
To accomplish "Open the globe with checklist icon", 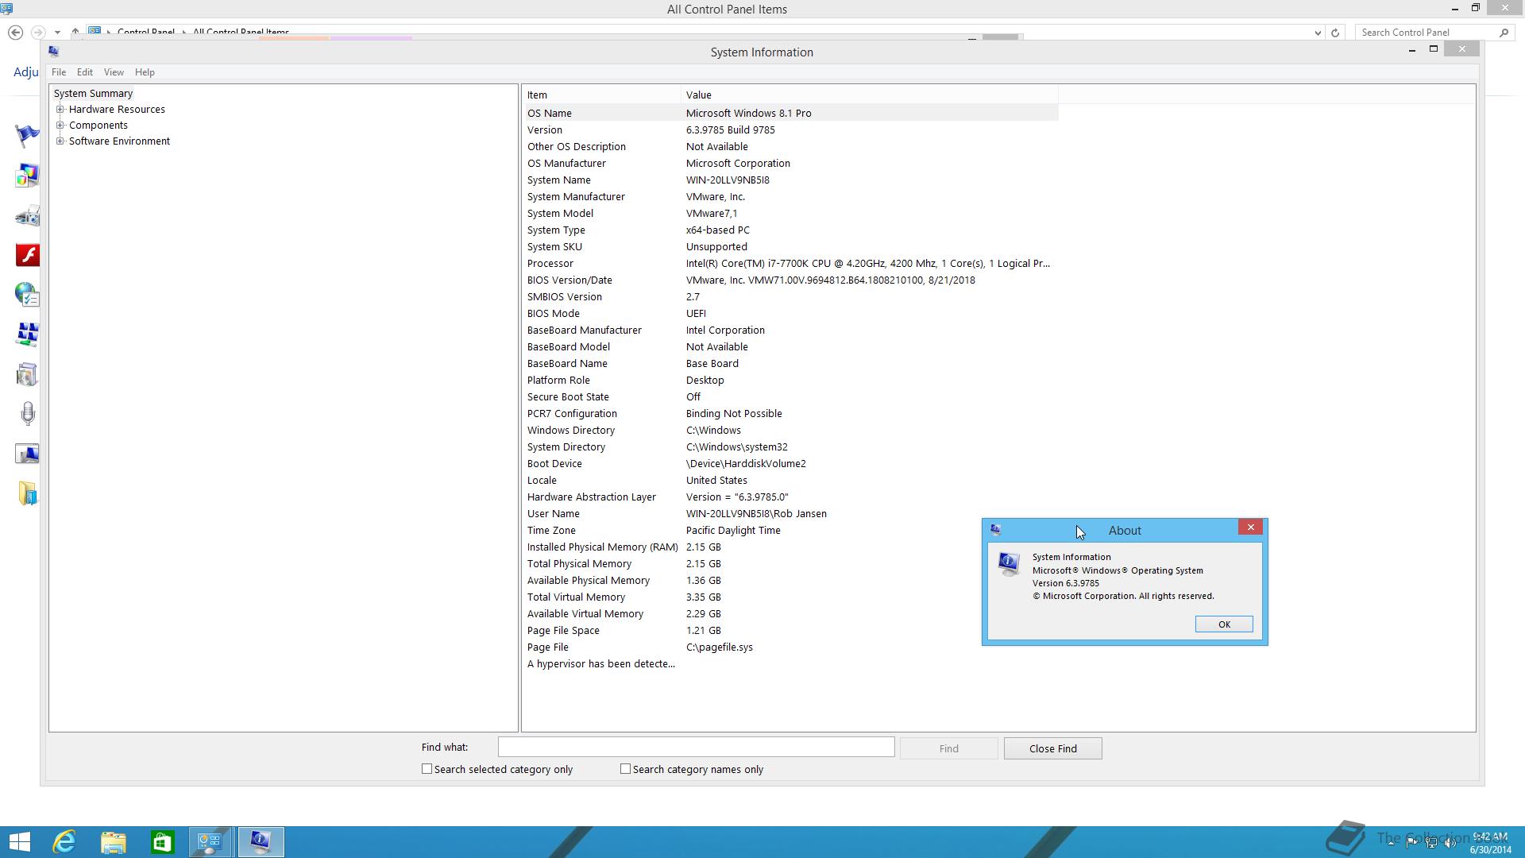I will (28, 295).
